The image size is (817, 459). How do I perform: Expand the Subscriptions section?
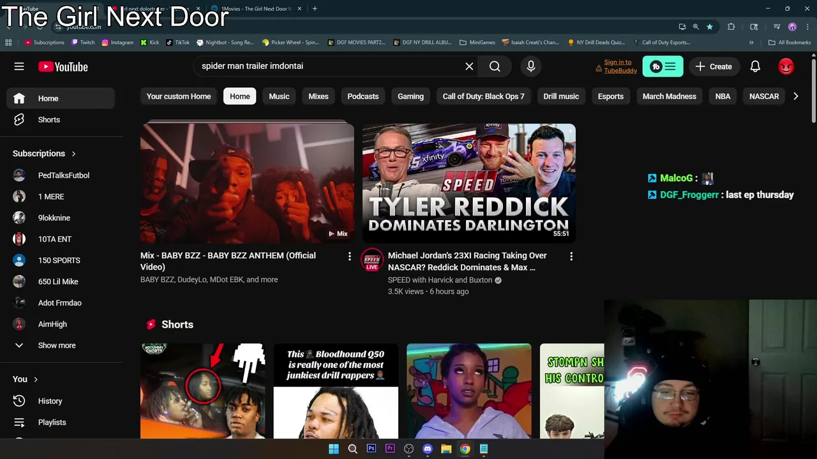click(45, 154)
